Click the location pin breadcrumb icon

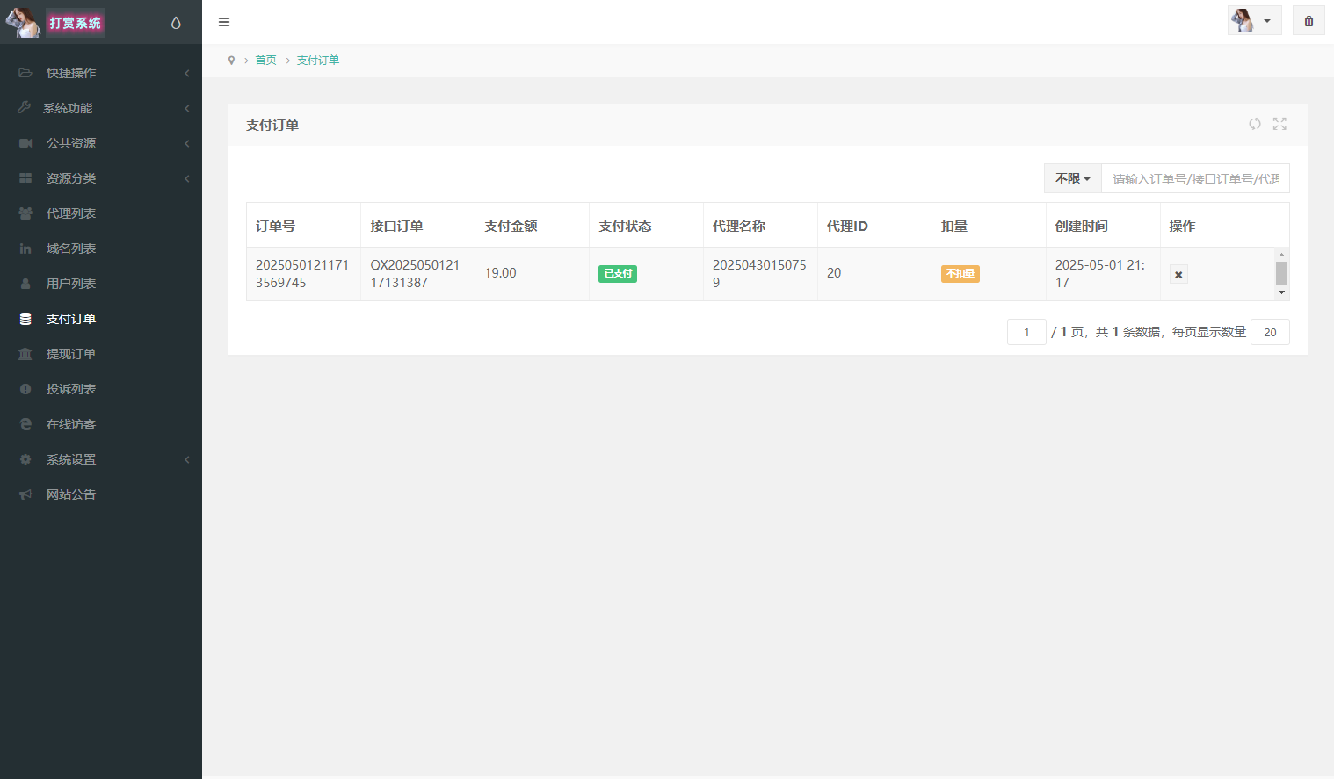[x=231, y=61]
